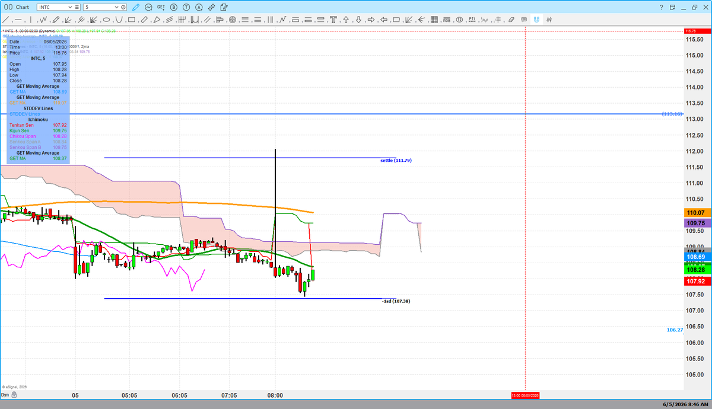Toggle the last toolbar candlestick icon
This screenshot has width=712, height=409.
(549, 20)
